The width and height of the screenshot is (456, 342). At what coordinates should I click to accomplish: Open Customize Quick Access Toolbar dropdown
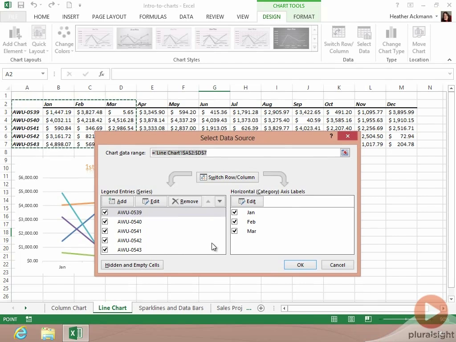(x=80, y=5)
